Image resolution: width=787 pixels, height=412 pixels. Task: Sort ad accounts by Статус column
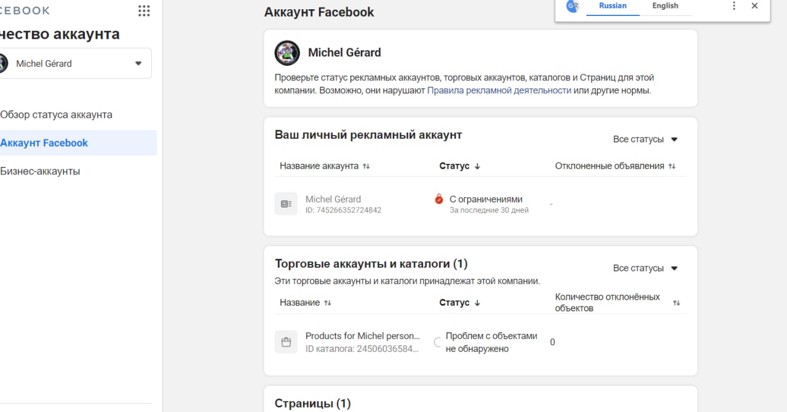[460, 166]
